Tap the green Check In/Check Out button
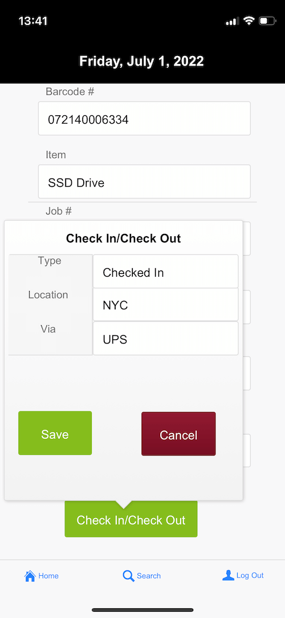This screenshot has height=618, width=285. [131, 519]
